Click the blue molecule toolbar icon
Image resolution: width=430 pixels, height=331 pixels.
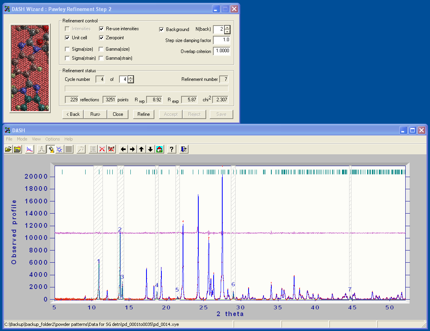(x=60, y=149)
